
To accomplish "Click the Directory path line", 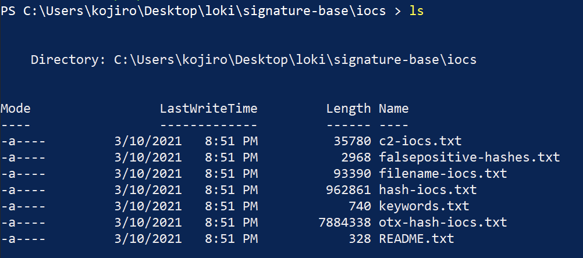I will [253, 59].
